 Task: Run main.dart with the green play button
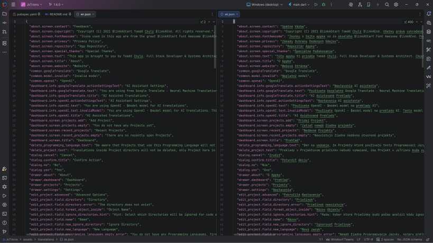tap(316, 4)
